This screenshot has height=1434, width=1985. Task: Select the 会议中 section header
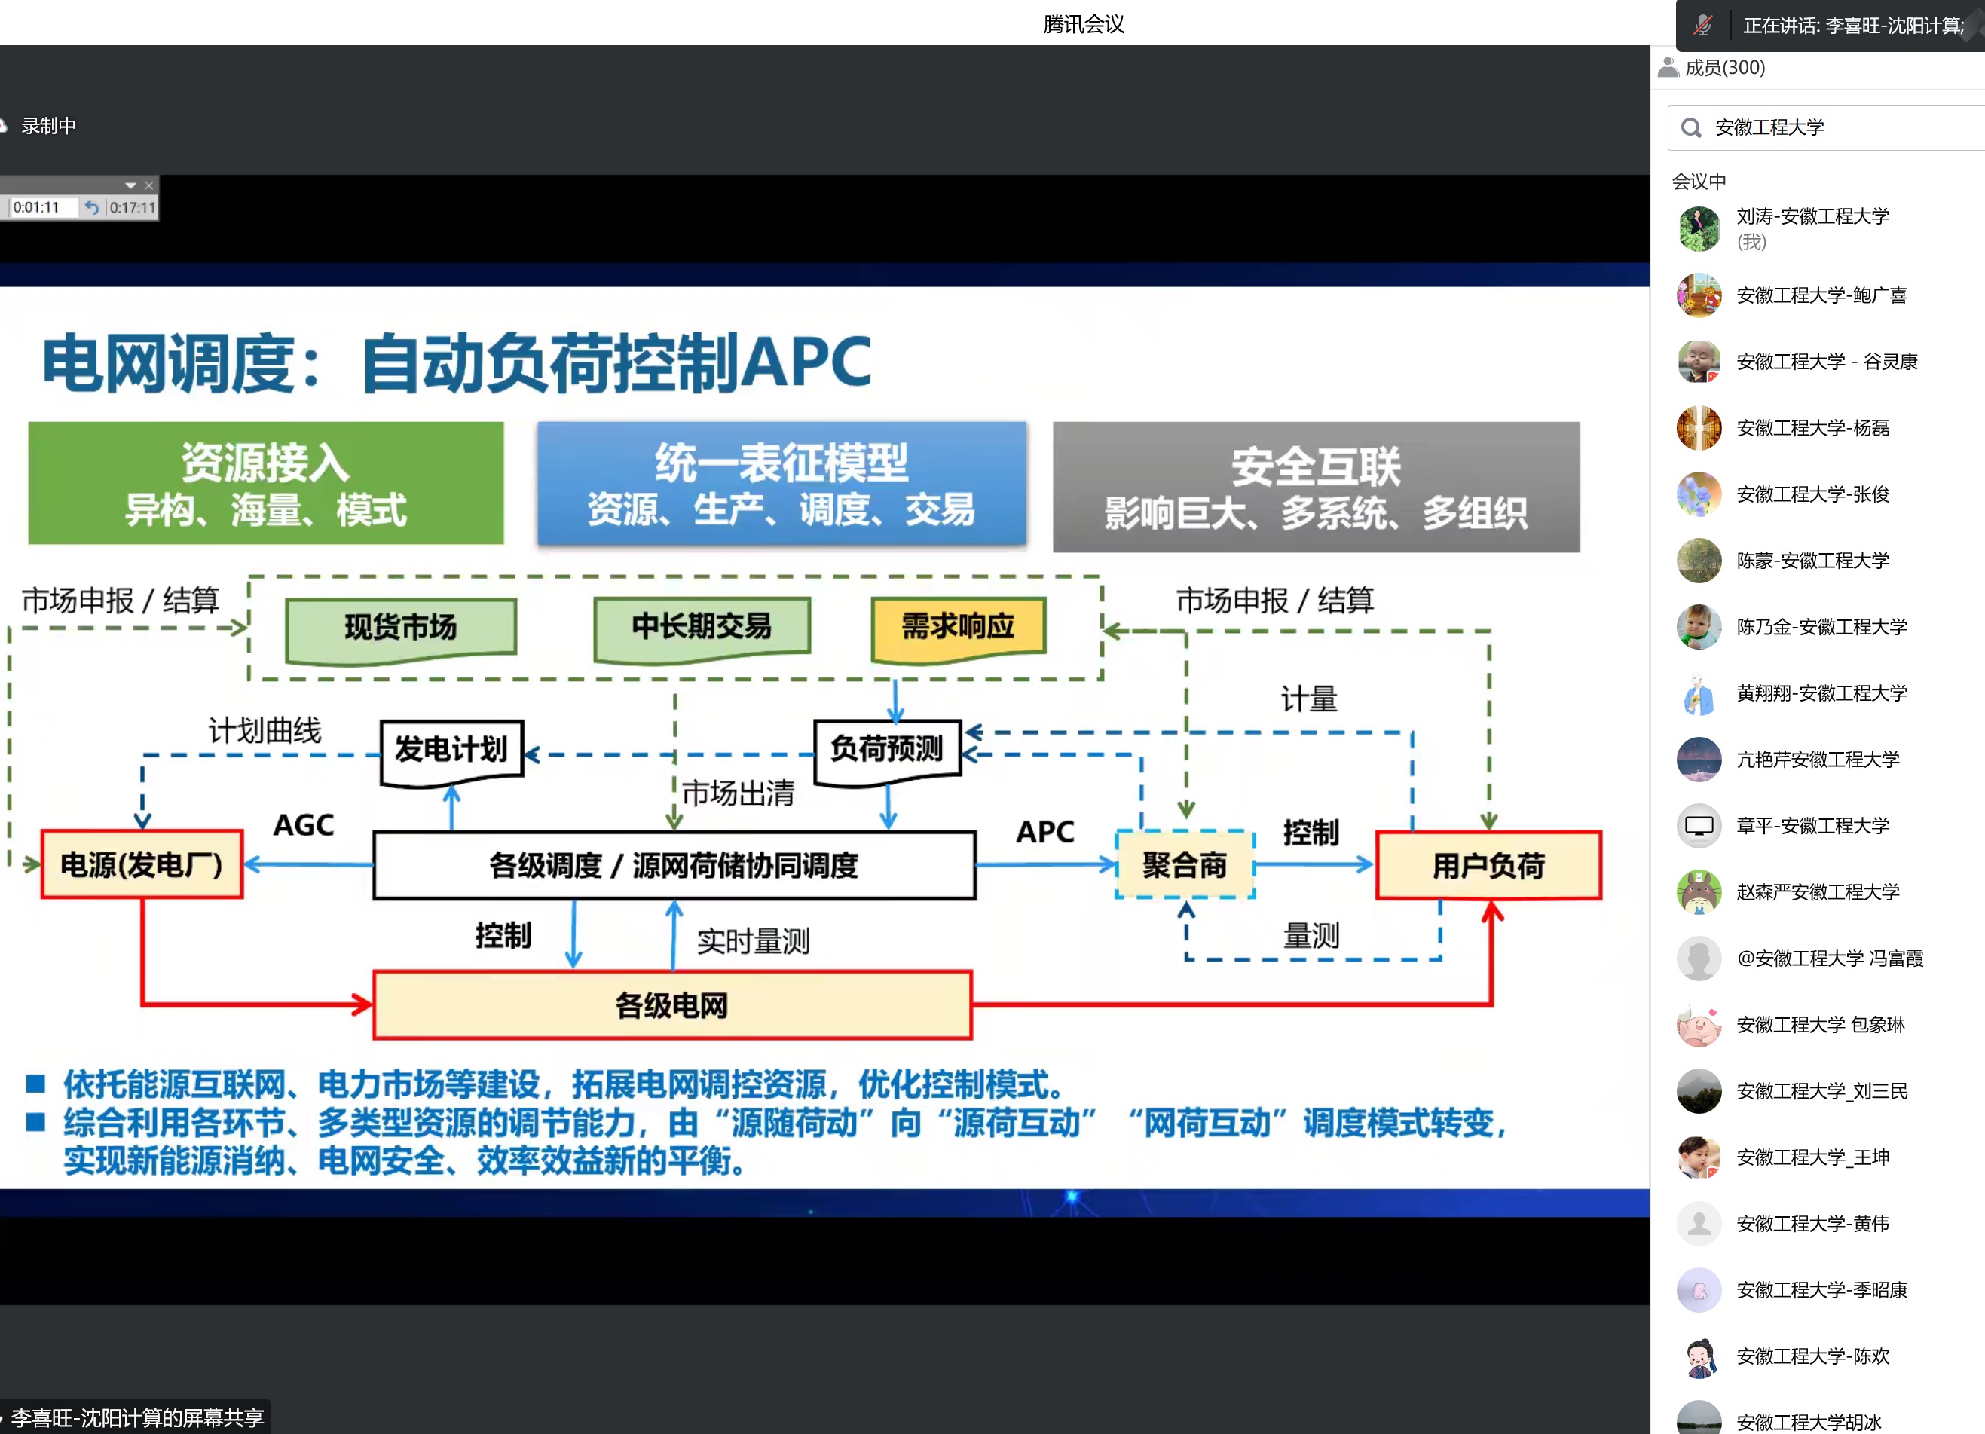(x=1698, y=181)
